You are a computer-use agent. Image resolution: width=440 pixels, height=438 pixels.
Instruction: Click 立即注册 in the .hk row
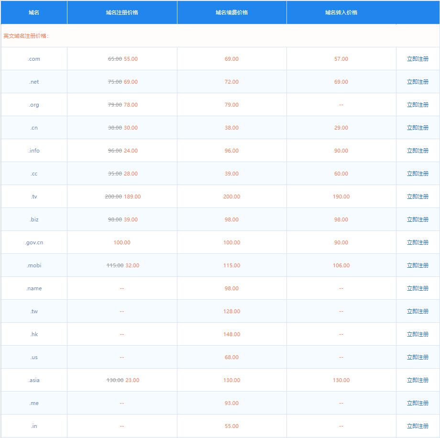coord(418,334)
